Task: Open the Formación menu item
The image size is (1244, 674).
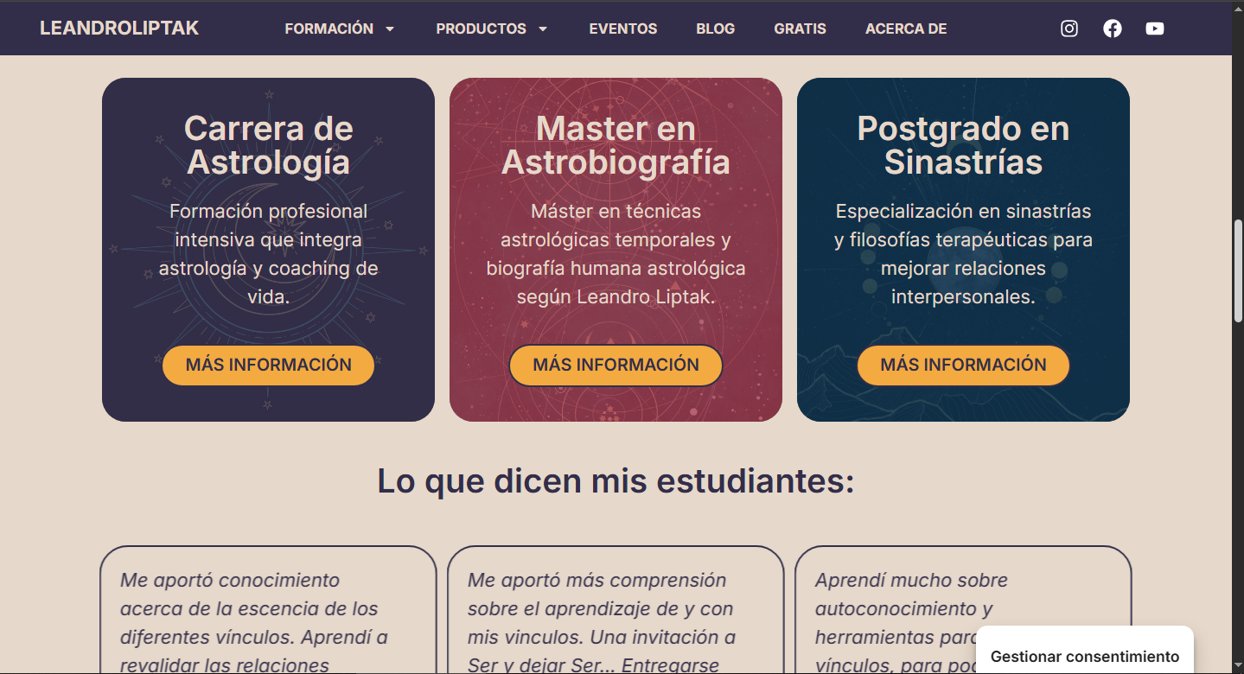Action: (329, 29)
